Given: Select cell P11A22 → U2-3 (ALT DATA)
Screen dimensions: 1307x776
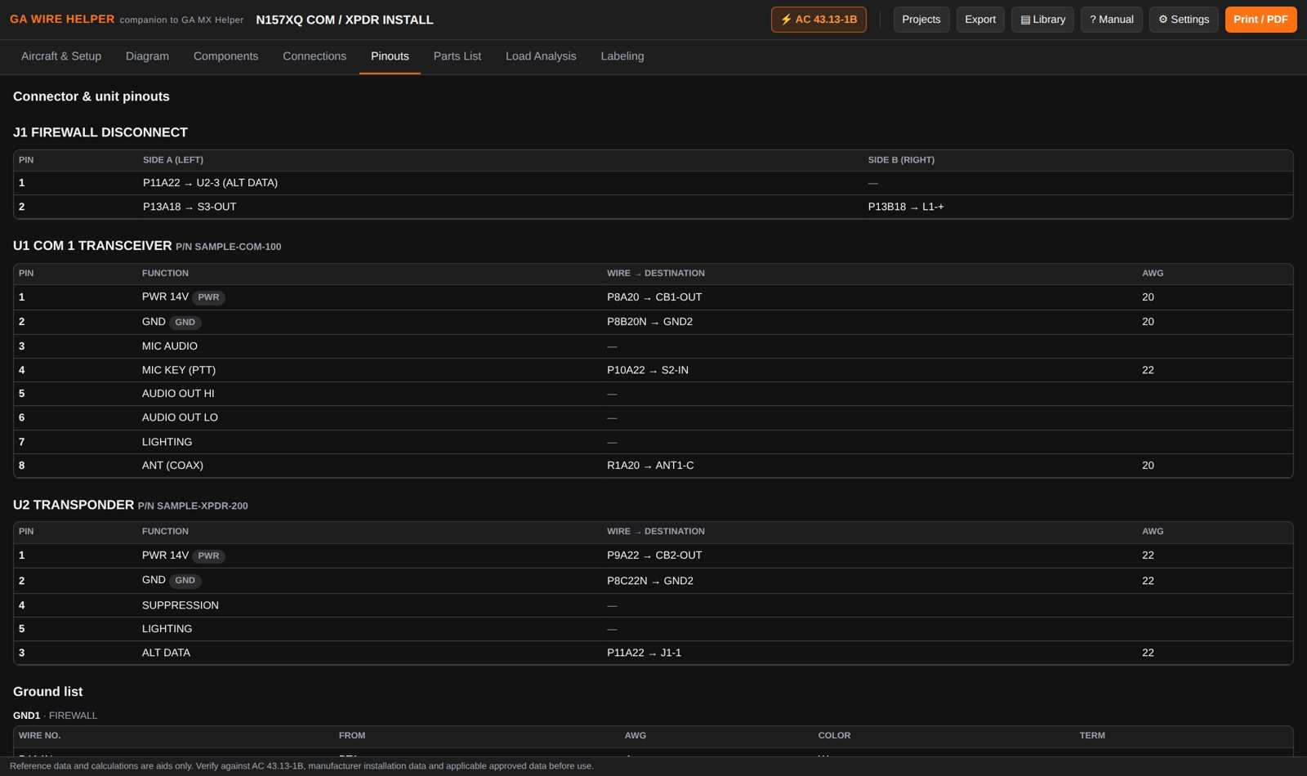Looking at the screenshot, I should click(210, 183).
